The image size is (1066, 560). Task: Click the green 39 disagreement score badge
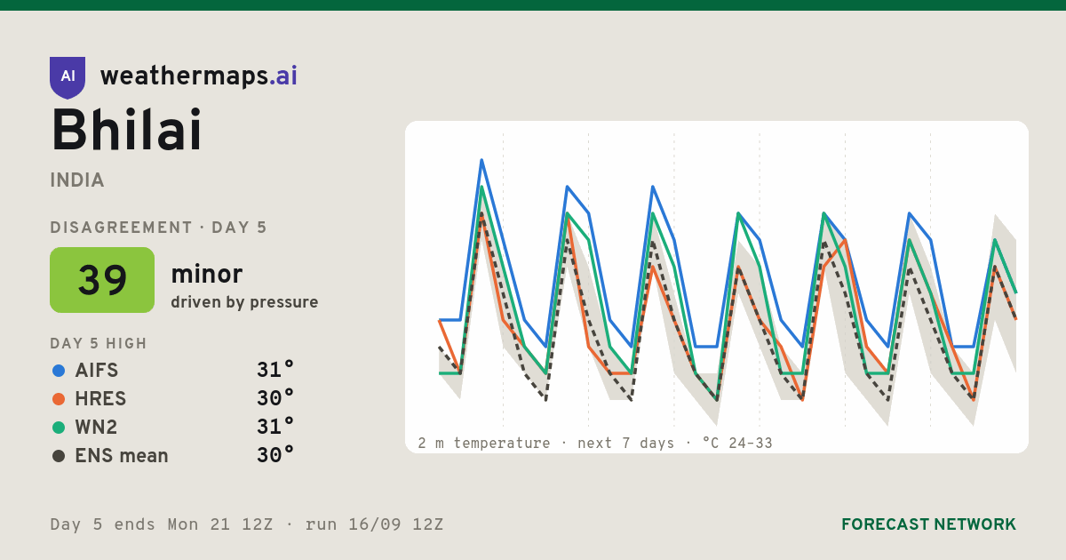(102, 280)
